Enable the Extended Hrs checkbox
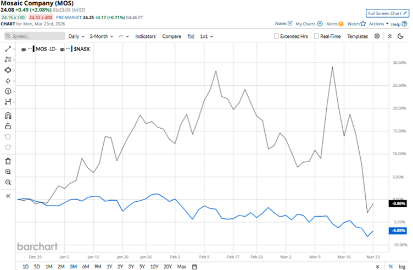 (276, 36)
